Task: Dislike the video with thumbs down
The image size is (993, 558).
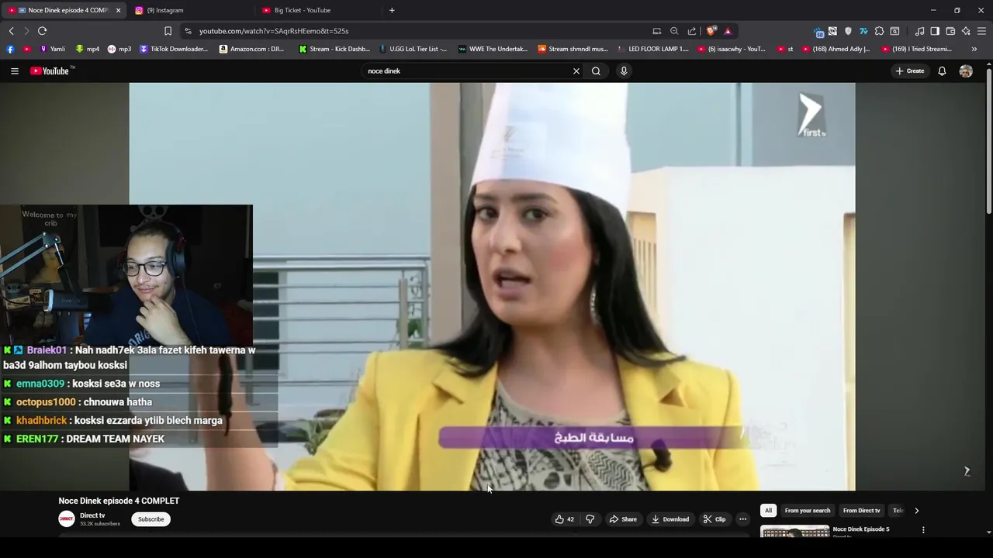Action: 590,519
